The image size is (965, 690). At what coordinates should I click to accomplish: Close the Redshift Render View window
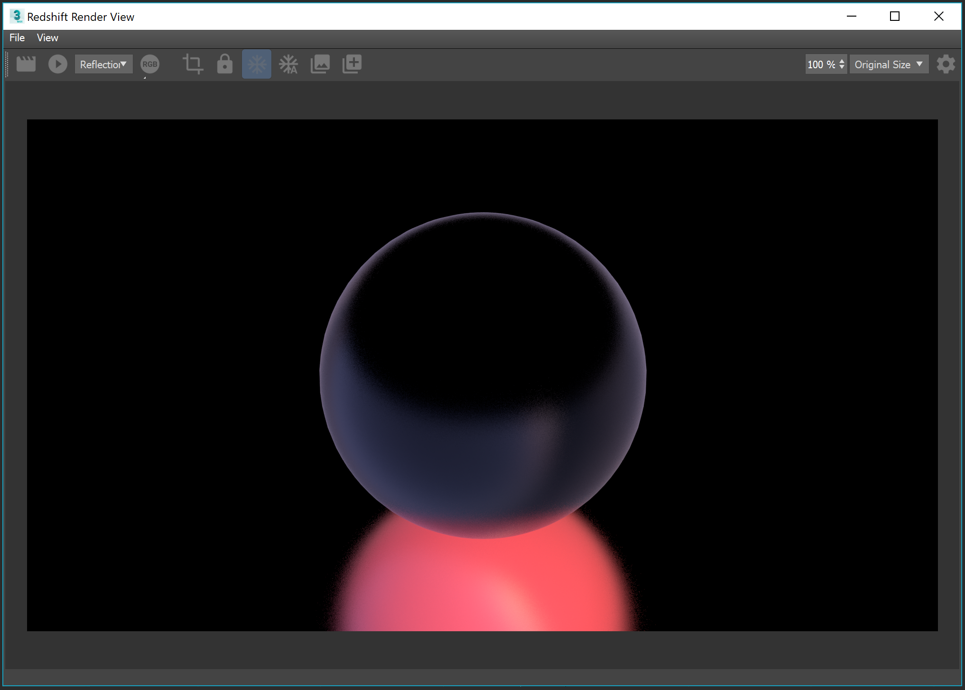tap(938, 16)
